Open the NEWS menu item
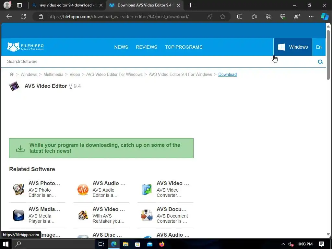 point(121,47)
